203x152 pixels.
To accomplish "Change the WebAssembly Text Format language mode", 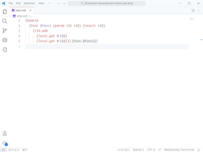I will [x=179, y=150].
